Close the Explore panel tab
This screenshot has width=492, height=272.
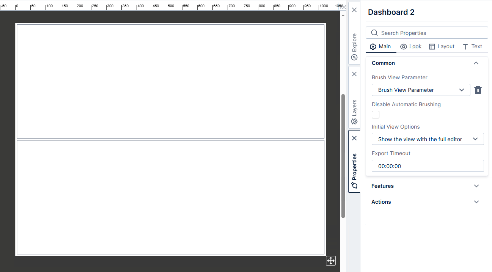tap(354, 10)
